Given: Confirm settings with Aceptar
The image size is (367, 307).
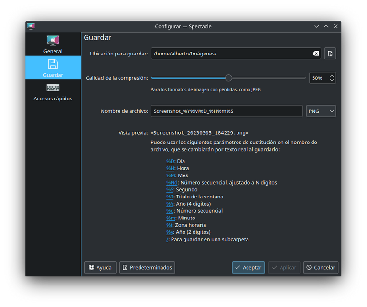Looking at the screenshot, I should 248,267.
